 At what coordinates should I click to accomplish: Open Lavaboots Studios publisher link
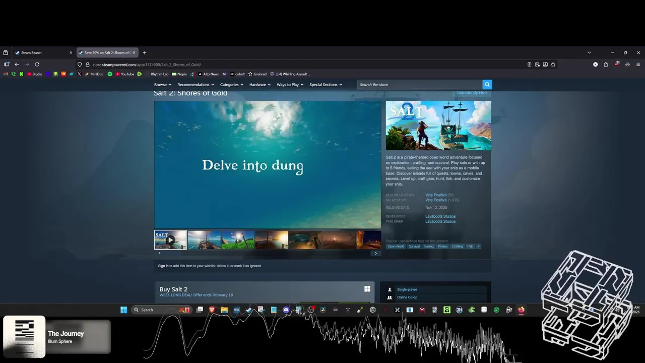click(x=440, y=221)
